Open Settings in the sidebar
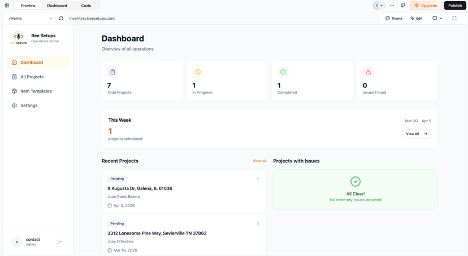The width and height of the screenshot is (468, 256). point(38,105)
